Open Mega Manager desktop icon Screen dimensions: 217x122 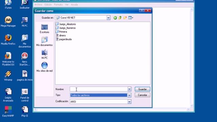8,21
